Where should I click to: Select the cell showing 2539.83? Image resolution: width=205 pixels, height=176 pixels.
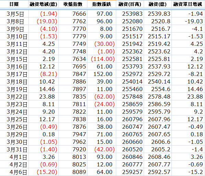click(x=158, y=14)
